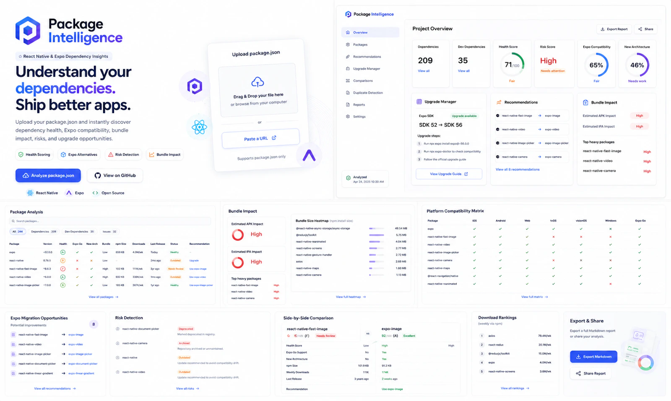Image resolution: width=671 pixels, height=401 pixels.
Task: Click the Upgrade Manager grid icon
Action: point(419,102)
